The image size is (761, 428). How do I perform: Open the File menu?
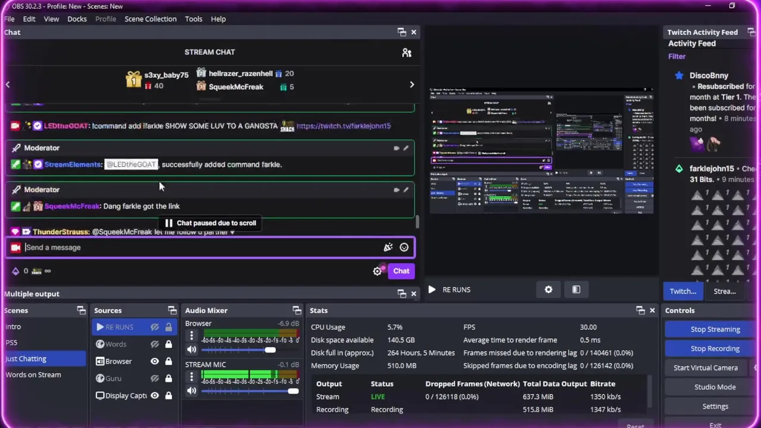[x=10, y=19]
